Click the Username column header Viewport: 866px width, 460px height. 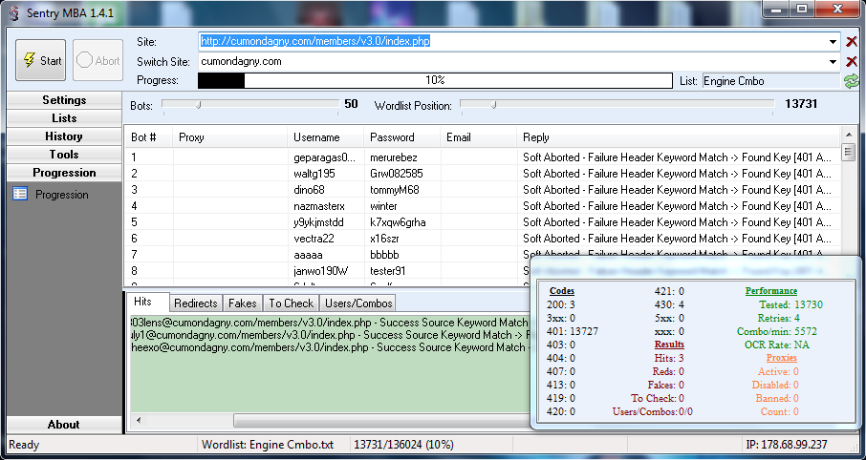coord(316,137)
